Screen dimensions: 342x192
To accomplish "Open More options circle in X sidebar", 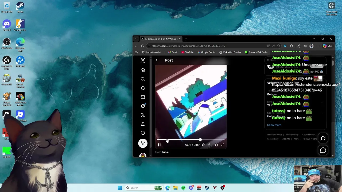I will point(143,133).
